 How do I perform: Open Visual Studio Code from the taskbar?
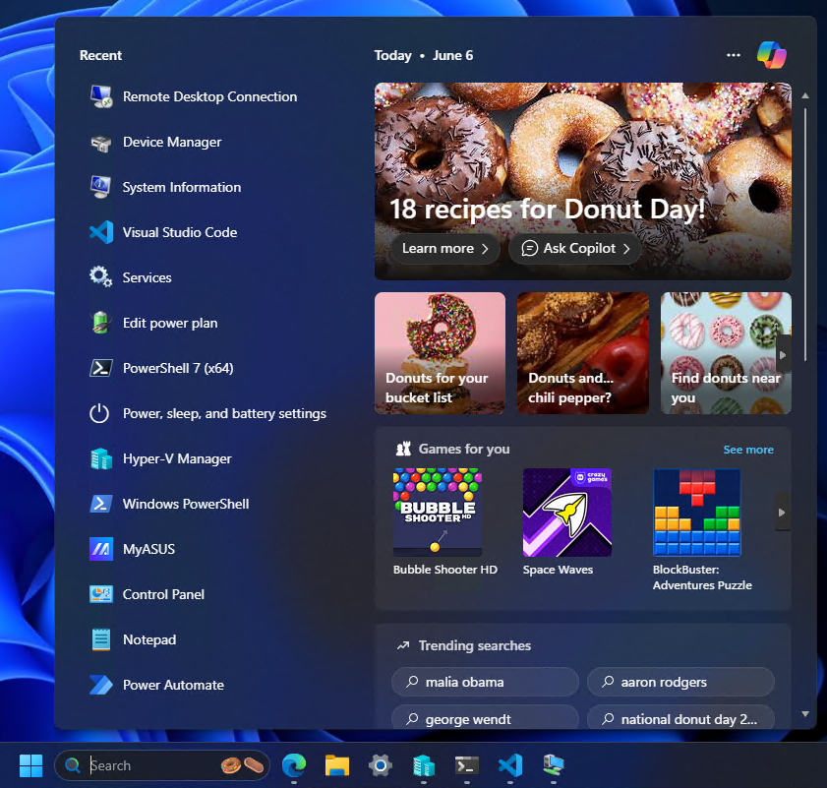[x=510, y=765]
